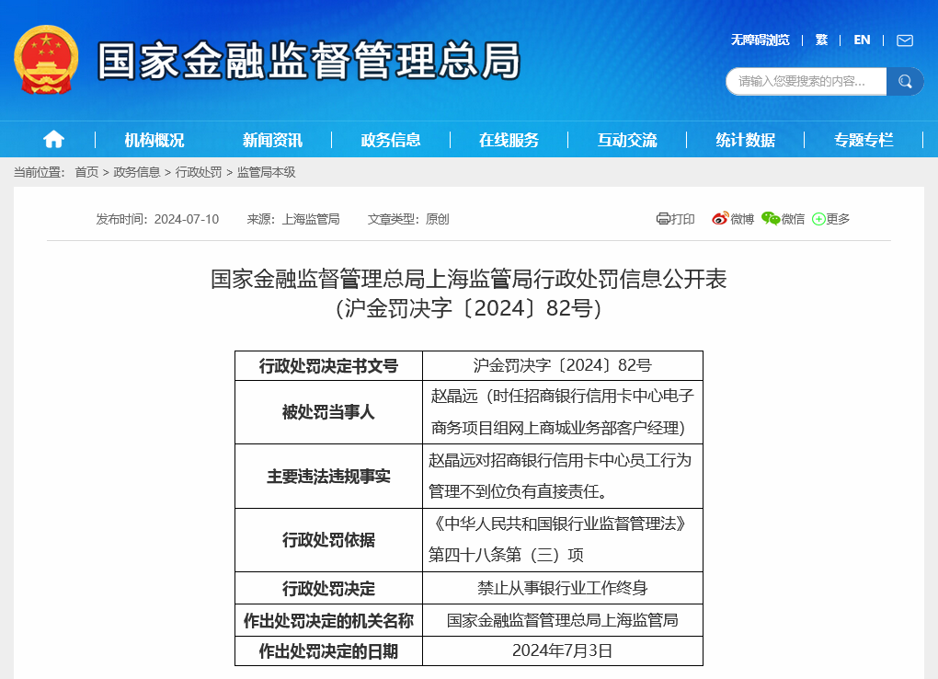The image size is (938, 679).
Task: Click 行政处罚 breadcrumb link
Action: click(199, 172)
